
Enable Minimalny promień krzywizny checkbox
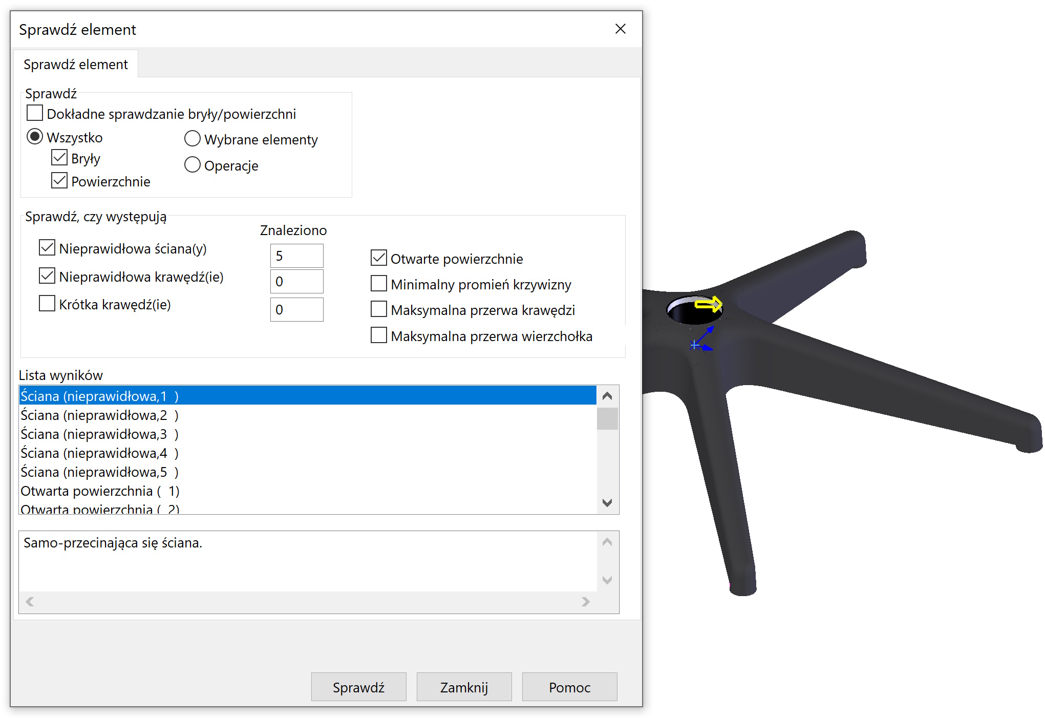pos(379,284)
